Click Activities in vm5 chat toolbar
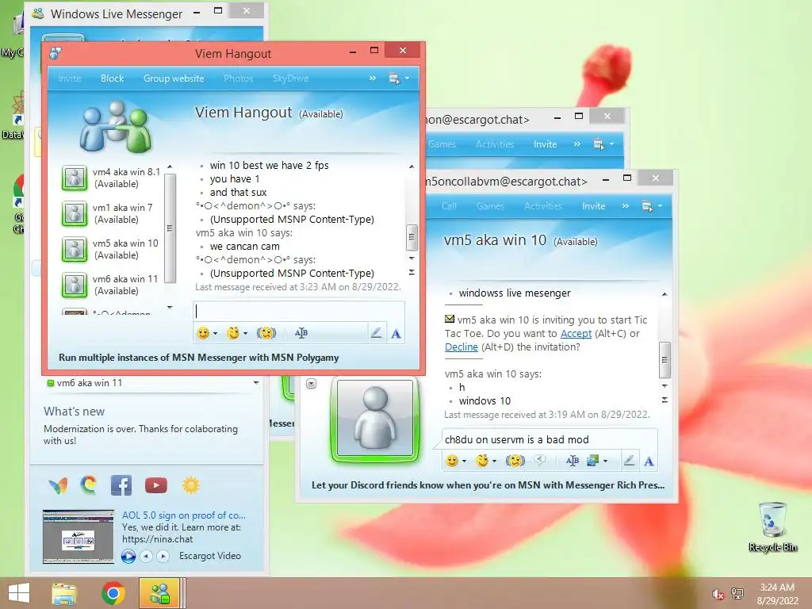The height and width of the screenshot is (609, 812). point(543,206)
